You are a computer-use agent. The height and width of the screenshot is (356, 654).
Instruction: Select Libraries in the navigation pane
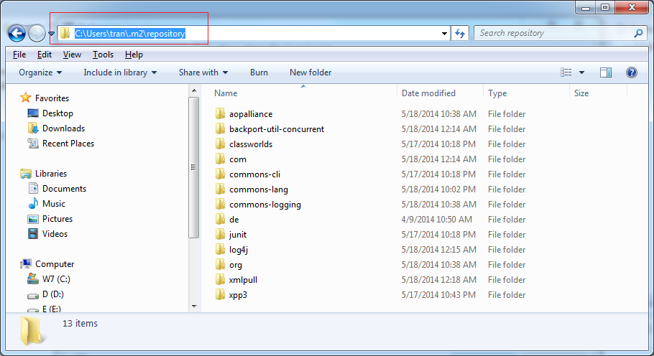51,174
